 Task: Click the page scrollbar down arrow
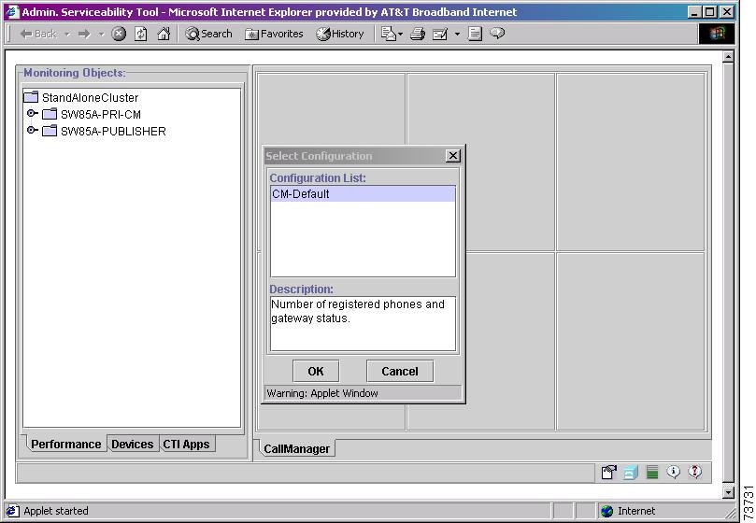[x=729, y=492]
